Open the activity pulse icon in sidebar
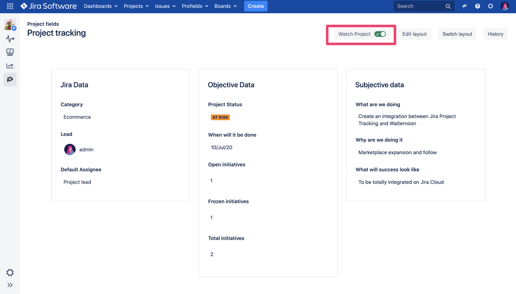 tap(10, 39)
